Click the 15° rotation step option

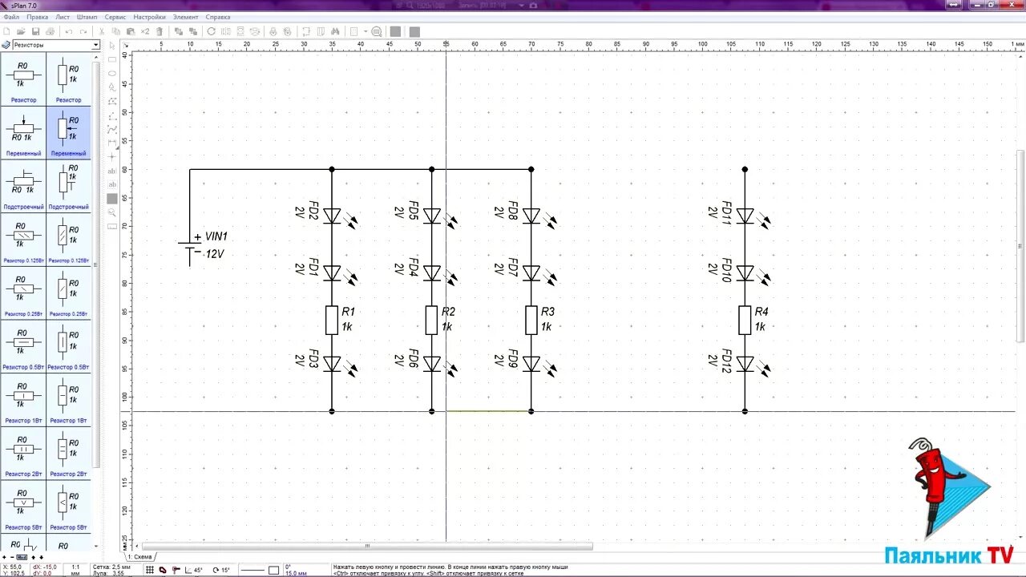(x=221, y=570)
